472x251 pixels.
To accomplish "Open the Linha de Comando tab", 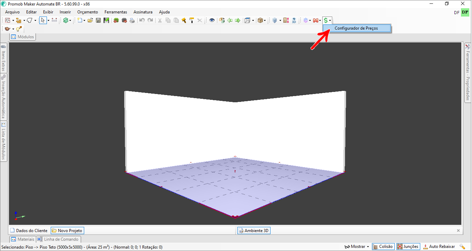I will click(x=58, y=239).
